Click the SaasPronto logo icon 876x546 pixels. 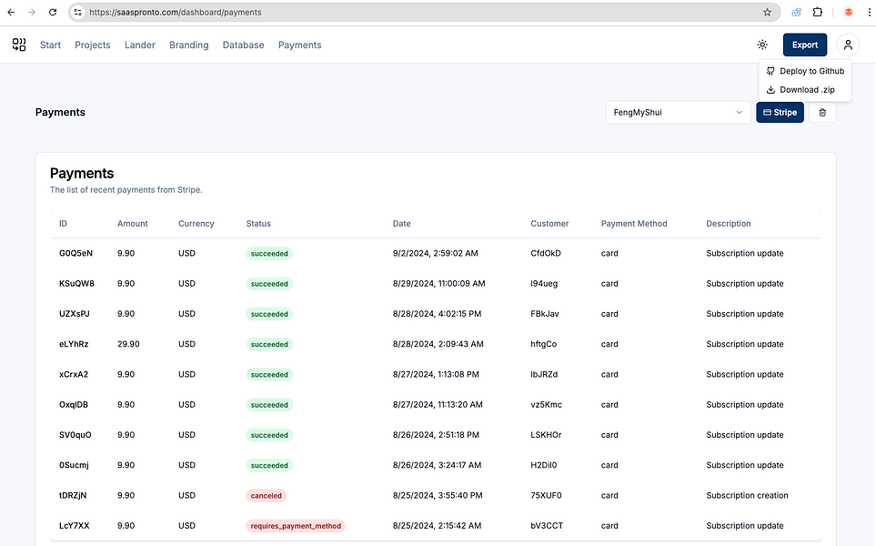point(19,45)
